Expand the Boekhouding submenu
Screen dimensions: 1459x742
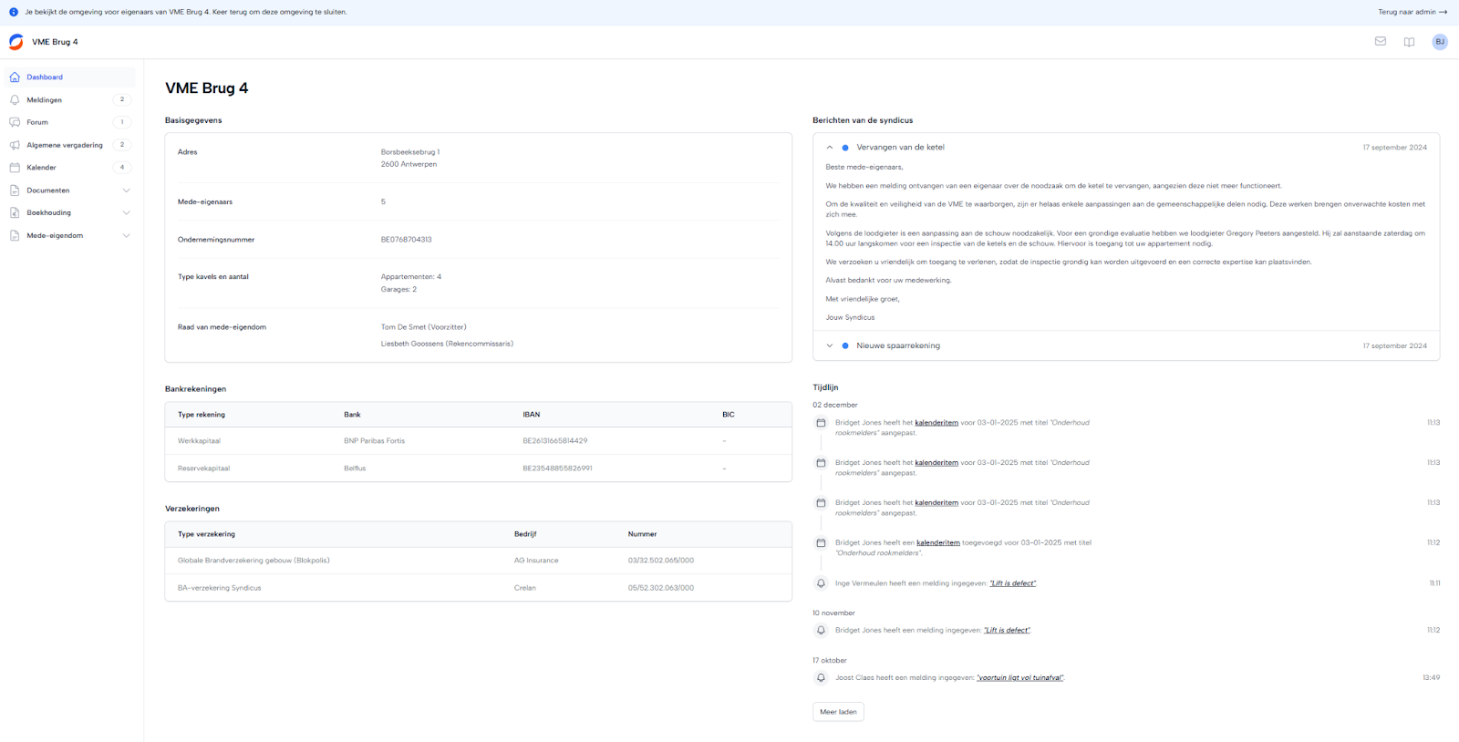tap(126, 212)
